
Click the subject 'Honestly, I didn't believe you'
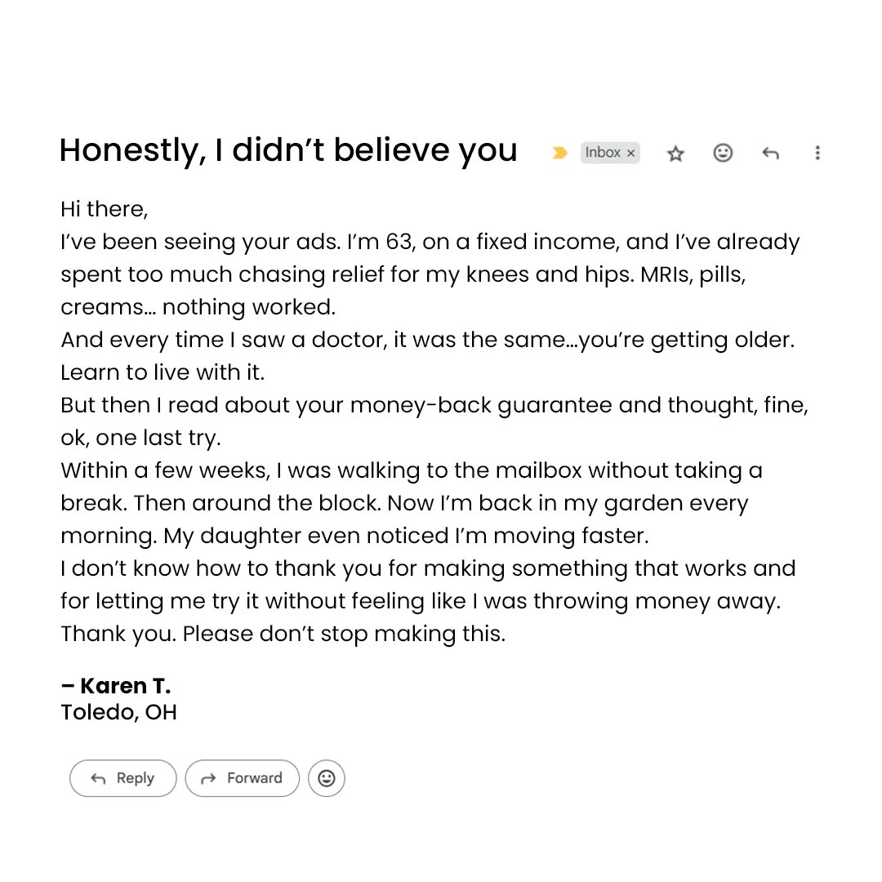tap(288, 151)
